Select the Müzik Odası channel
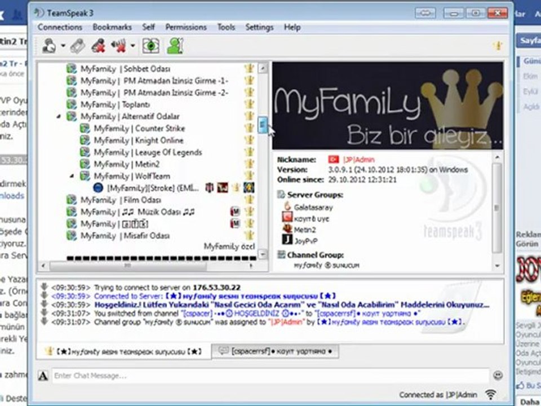 coord(138,212)
